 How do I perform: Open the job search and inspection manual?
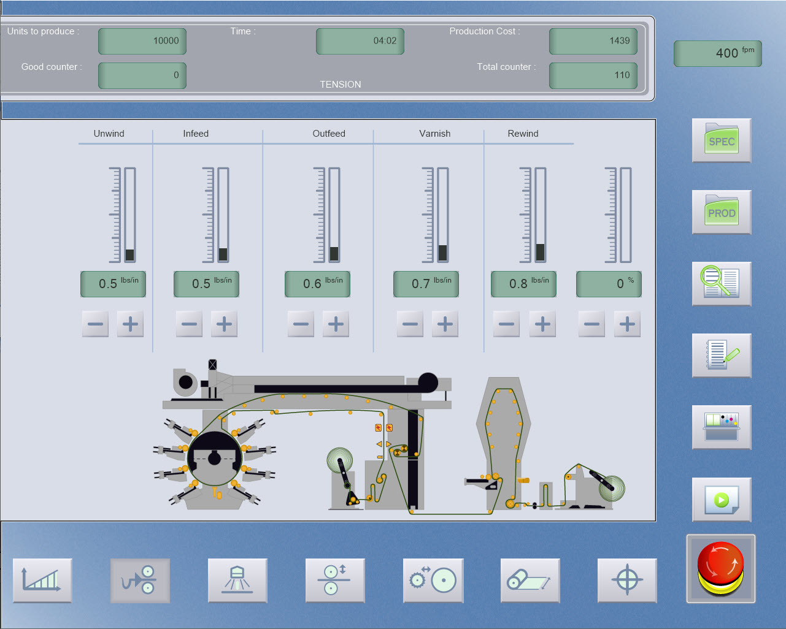point(721,284)
